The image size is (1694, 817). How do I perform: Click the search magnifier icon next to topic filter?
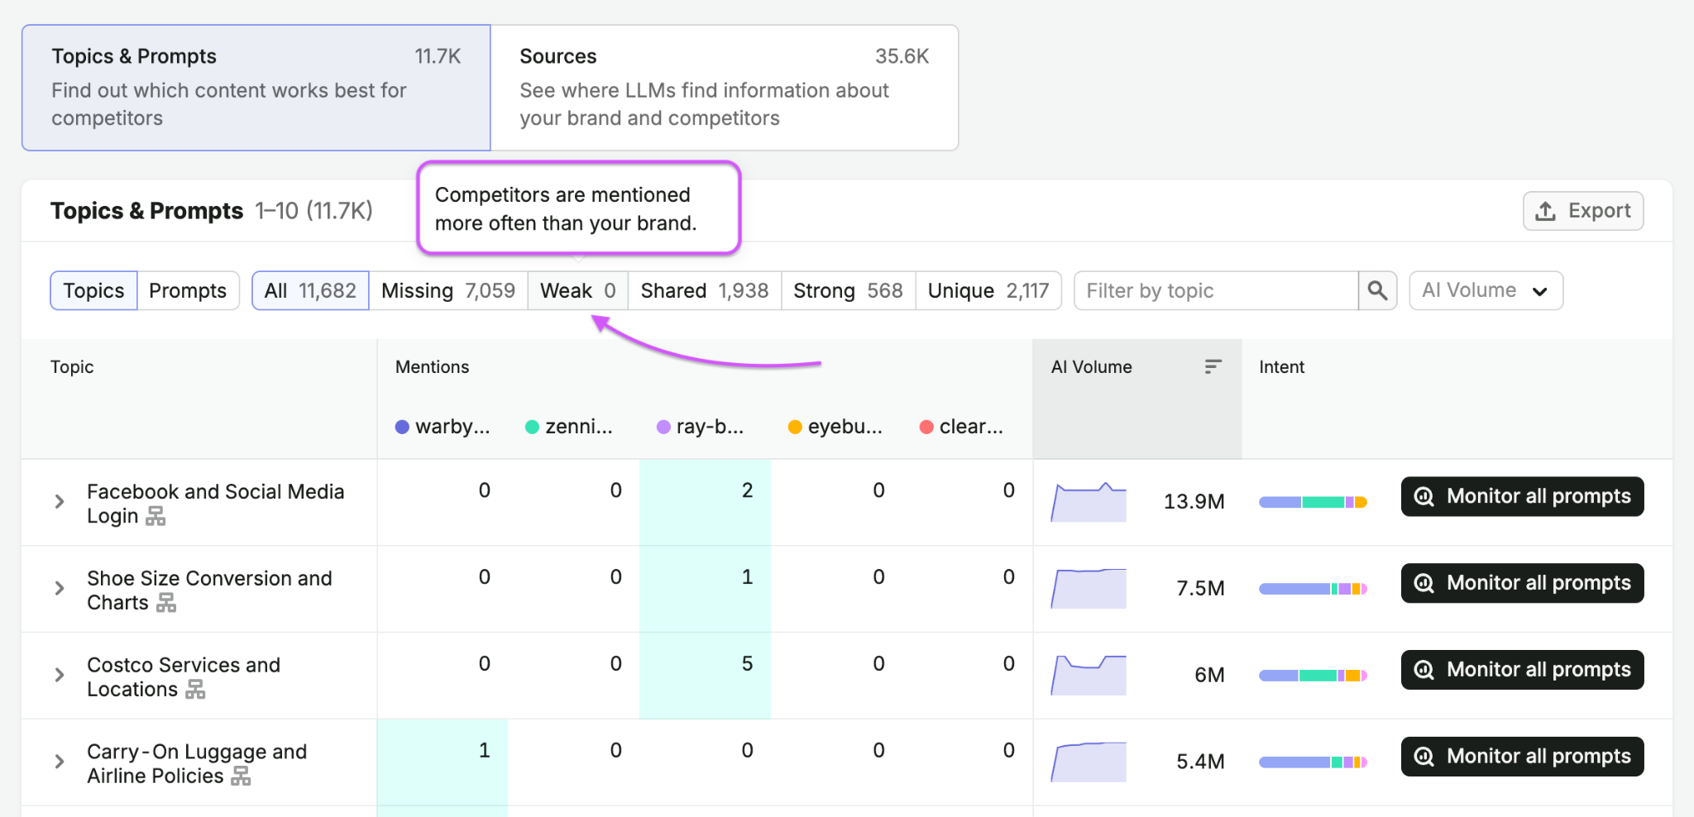click(1377, 290)
